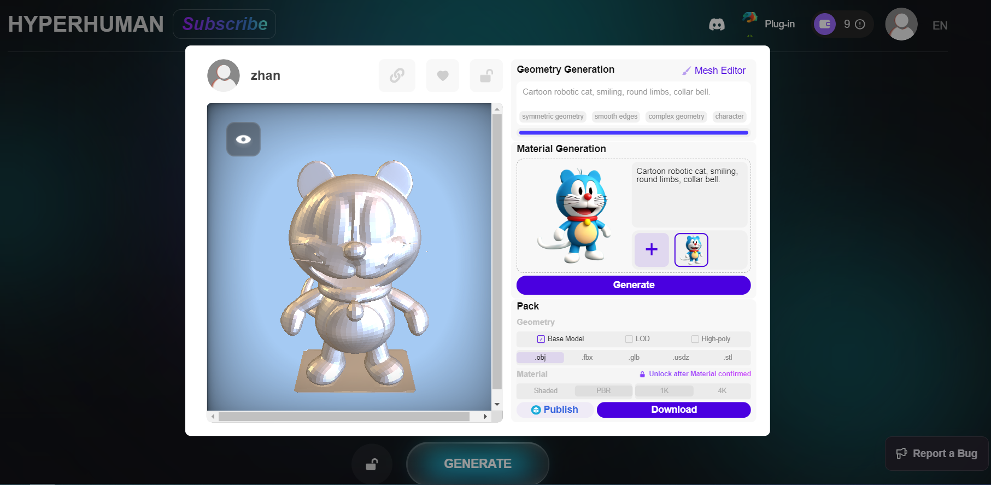The height and width of the screenshot is (485, 991).
Task: Like the model with heart icon
Action: tap(443, 75)
